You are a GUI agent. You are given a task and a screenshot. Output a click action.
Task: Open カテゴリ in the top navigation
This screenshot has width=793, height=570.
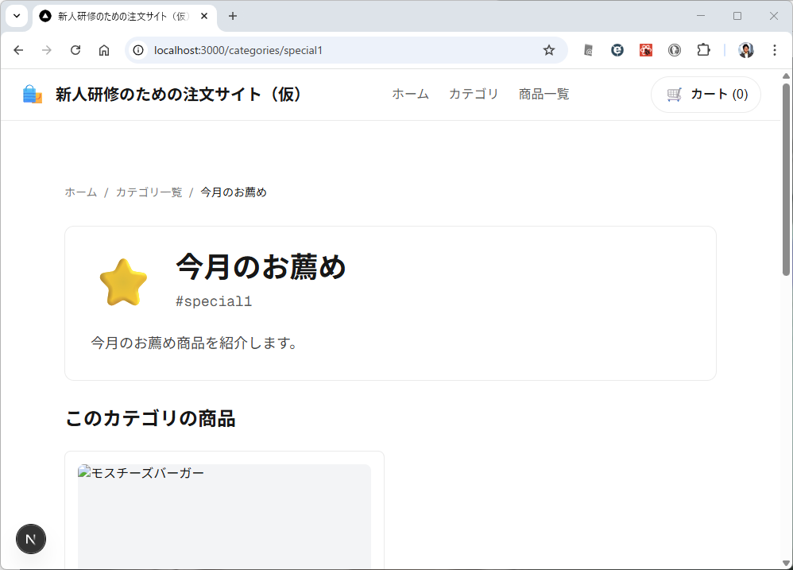click(474, 95)
